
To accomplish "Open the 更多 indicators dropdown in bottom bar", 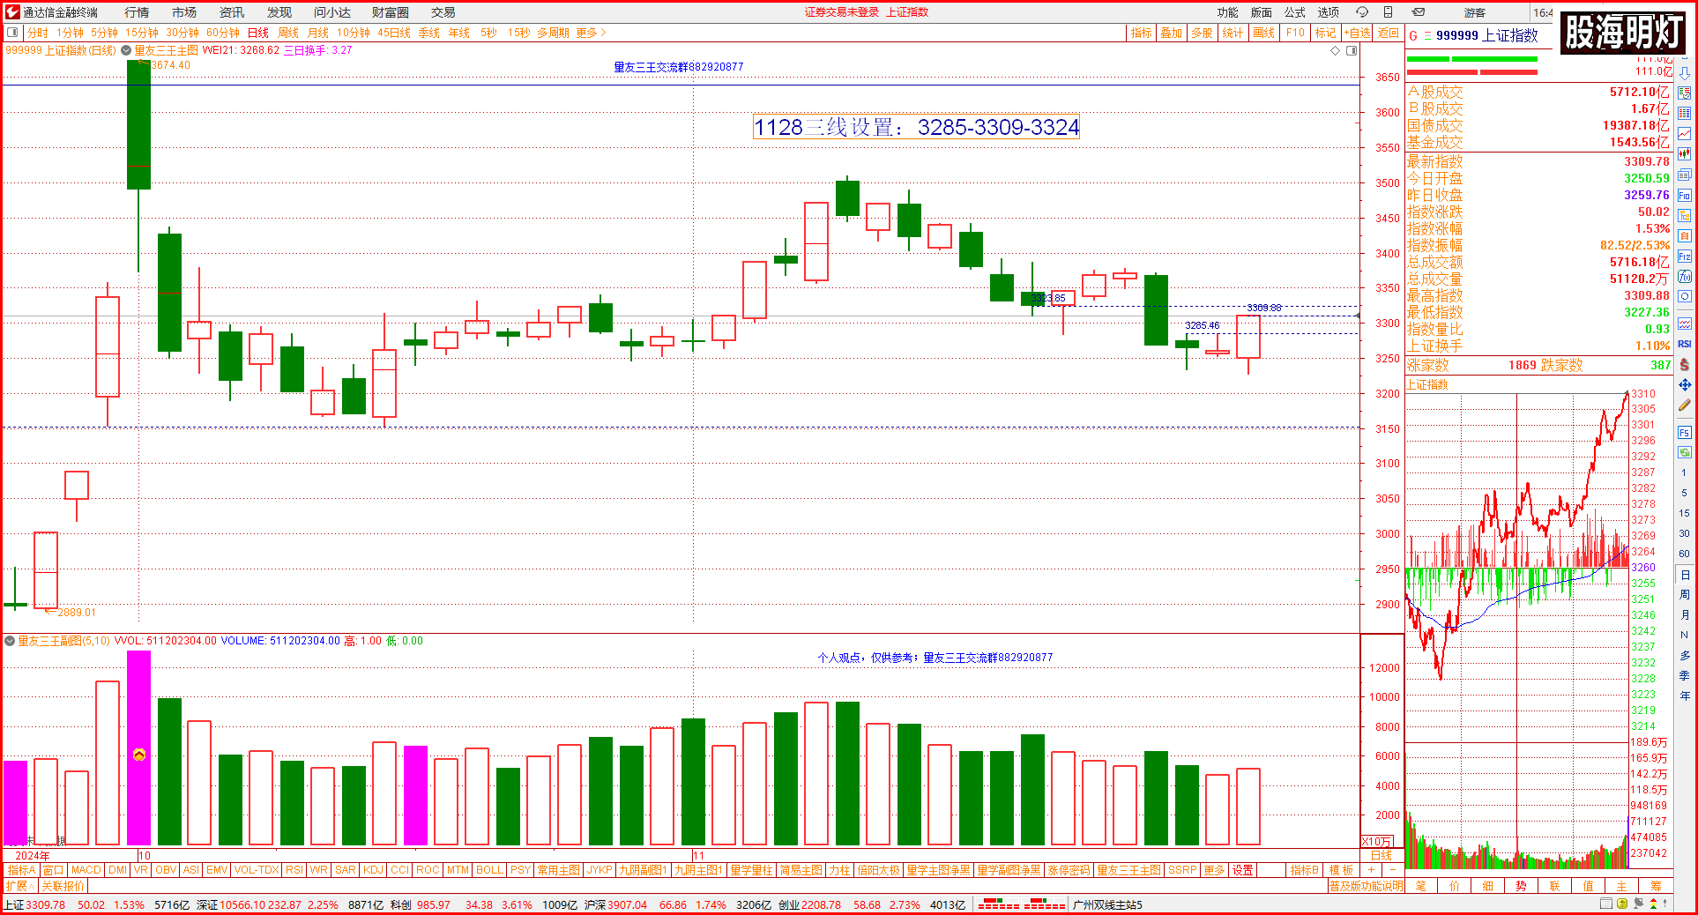I will 1214,870.
